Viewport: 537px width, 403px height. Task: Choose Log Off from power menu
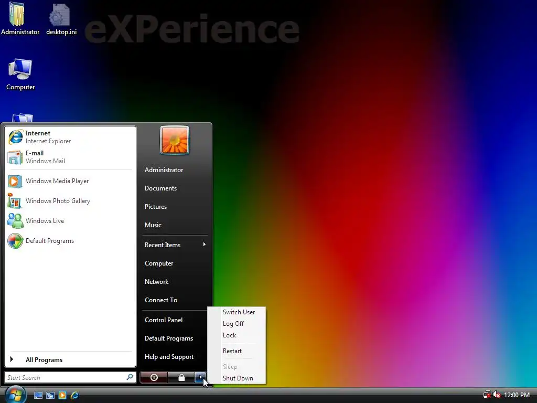point(237,324)
